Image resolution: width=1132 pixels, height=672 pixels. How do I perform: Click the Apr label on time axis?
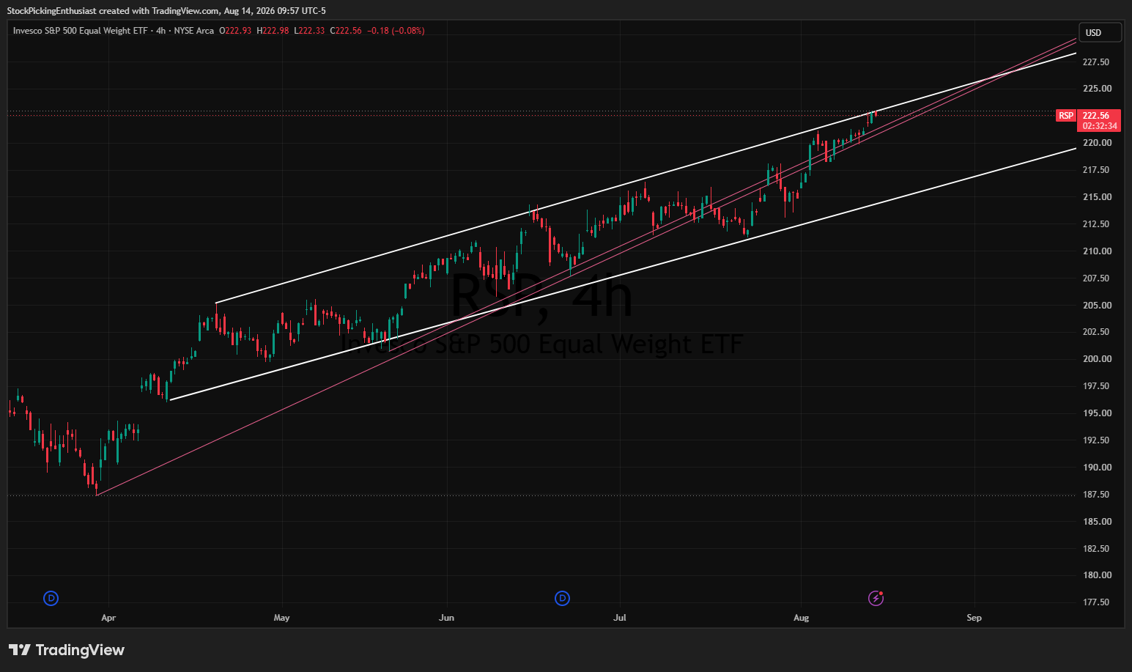[x=108, y=618]
